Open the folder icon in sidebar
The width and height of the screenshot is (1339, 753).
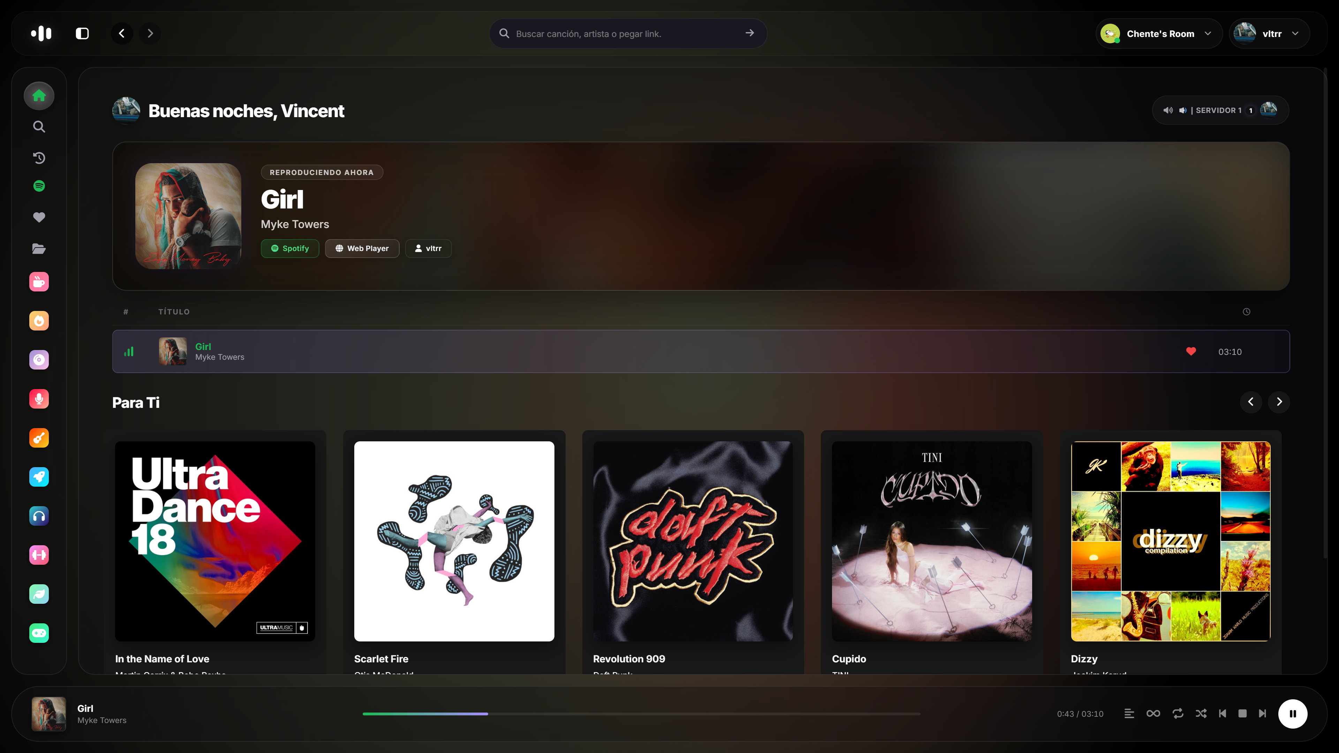click(x=39, y=249)
